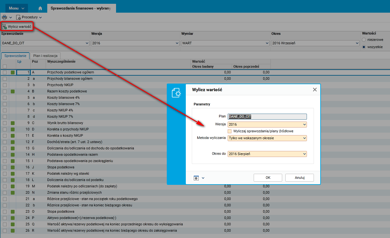The image size is (390, 238).
Task: Click the green square marker in row 23
Action: 13,211
